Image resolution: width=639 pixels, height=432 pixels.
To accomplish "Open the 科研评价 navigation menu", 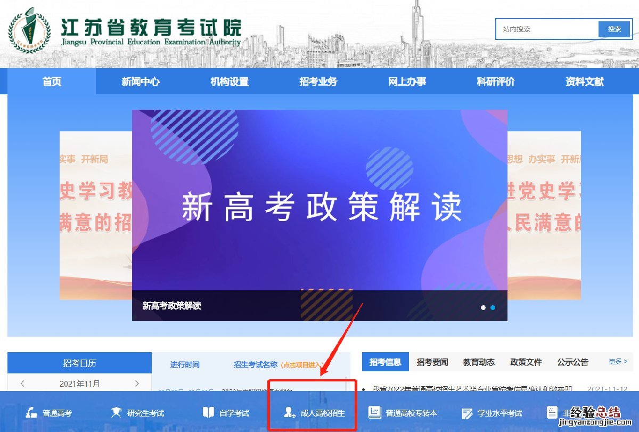I will point(496,81).
